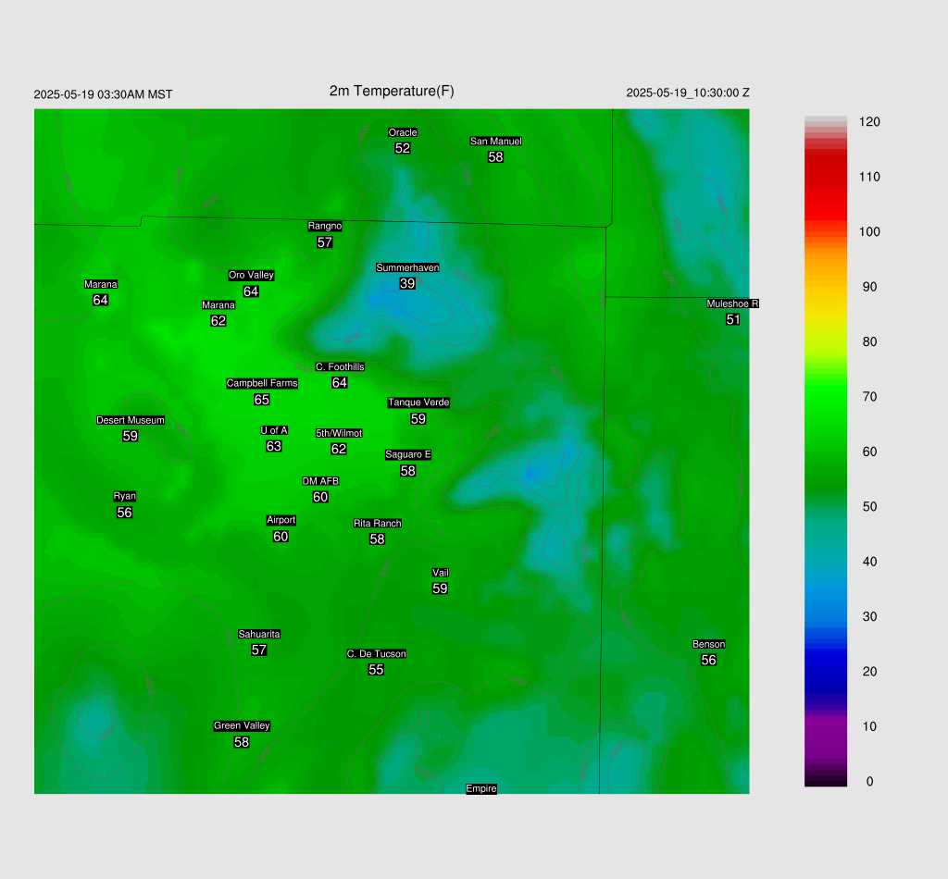Click the DM AFB station label

point(320,481)
